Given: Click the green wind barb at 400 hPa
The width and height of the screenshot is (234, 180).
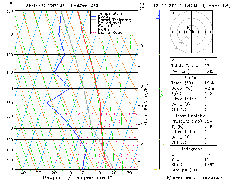Looking at the screenshot, I should coord(162,59).
